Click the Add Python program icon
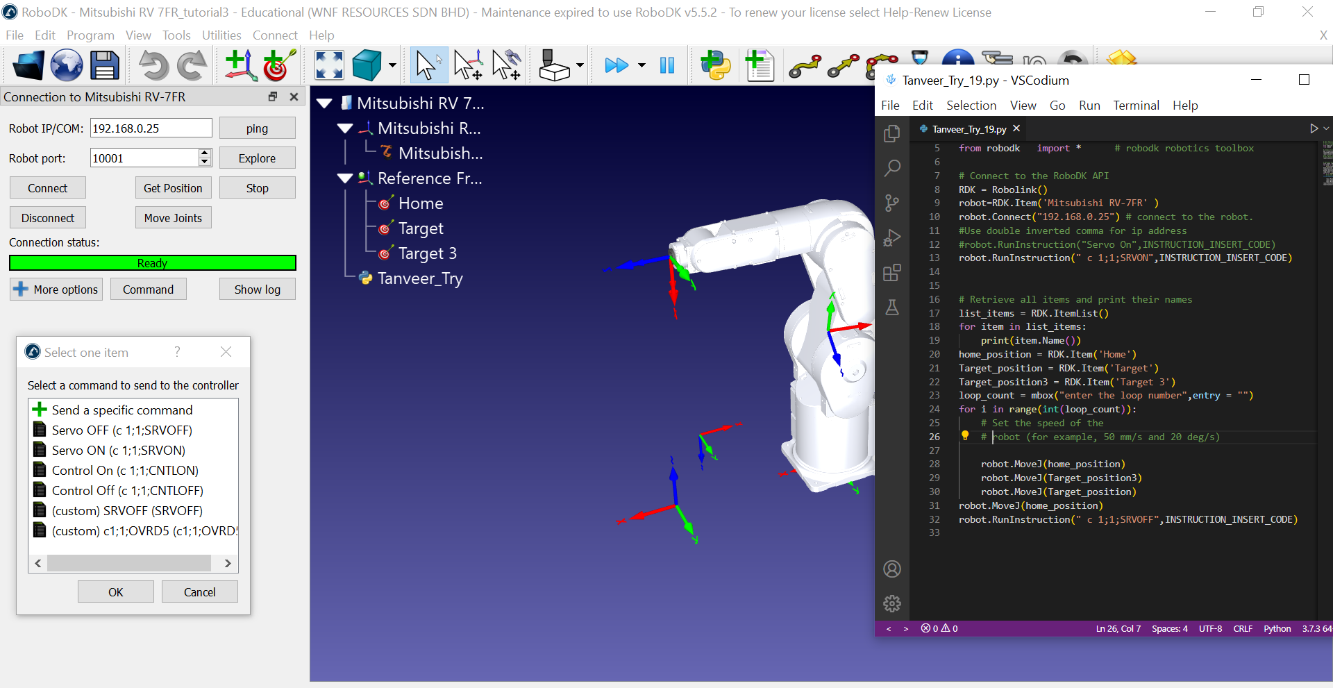Image resolution: width=1333 pixels, height=688 pixels. 715,66
